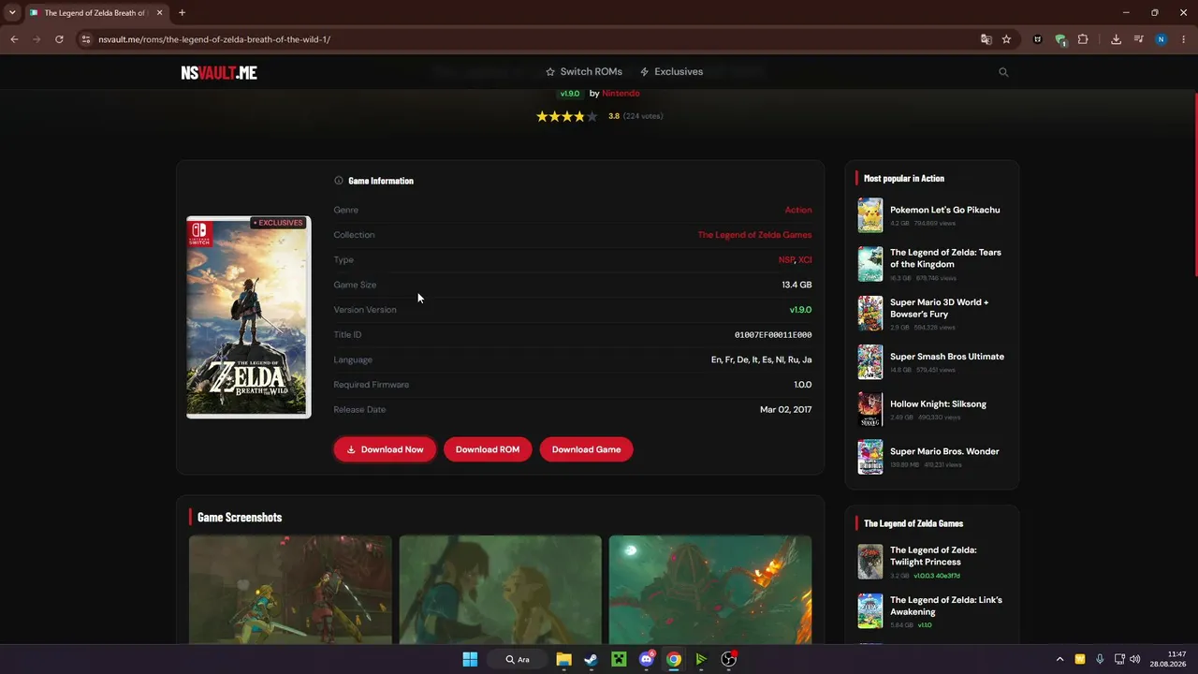Click the microphone tray icon
The width and height of the screenshot is (1198, 674).
click(1100, 659)
